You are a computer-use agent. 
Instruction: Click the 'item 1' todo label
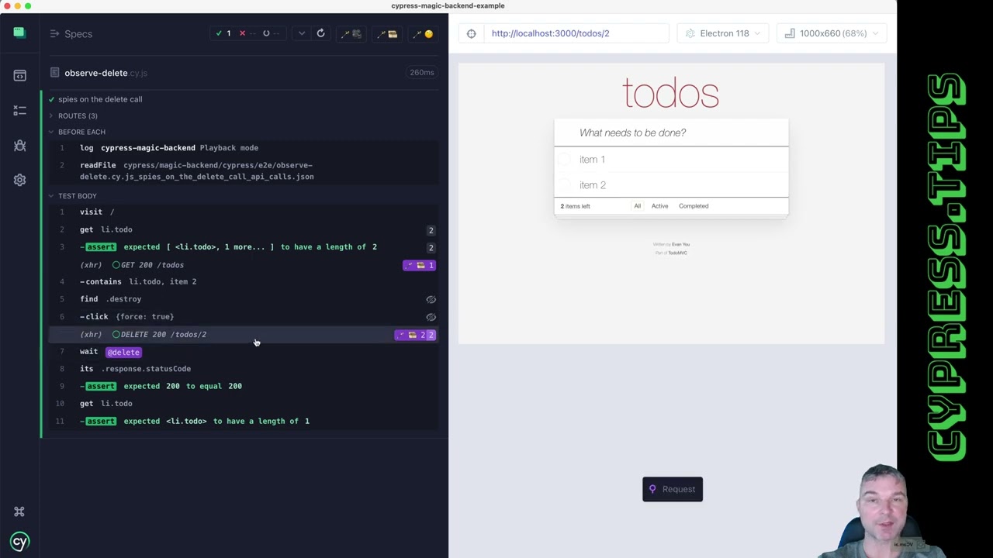coord(592,160)
